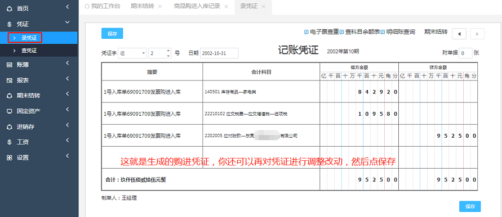Viewport: 502px width, 217px height.
Task: Expand the 期末结转 sidebar chevron
Action: tap(67, 94)
